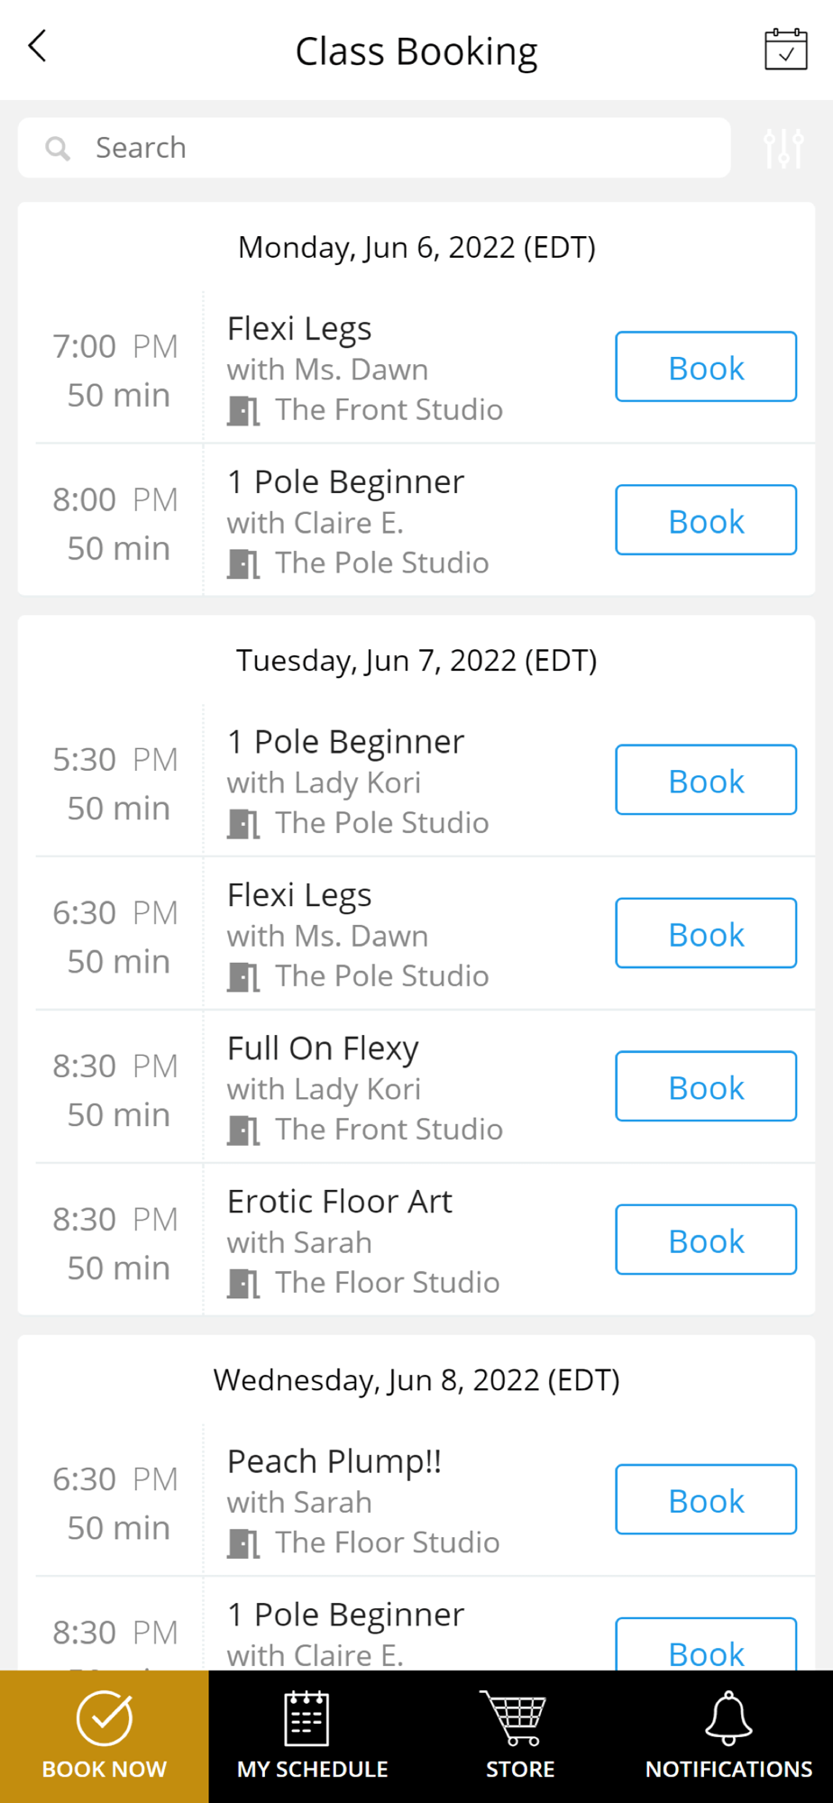Click door icon next to The Front Studio Monday

(x=243, y=411)
